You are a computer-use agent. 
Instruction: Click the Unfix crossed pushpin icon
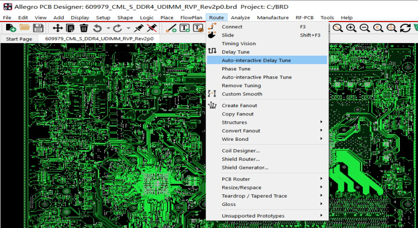tap(152, 28)
